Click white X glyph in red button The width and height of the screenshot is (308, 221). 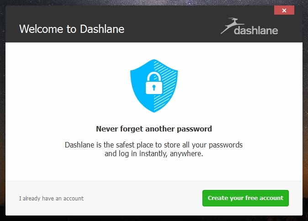tap(284, 11)
